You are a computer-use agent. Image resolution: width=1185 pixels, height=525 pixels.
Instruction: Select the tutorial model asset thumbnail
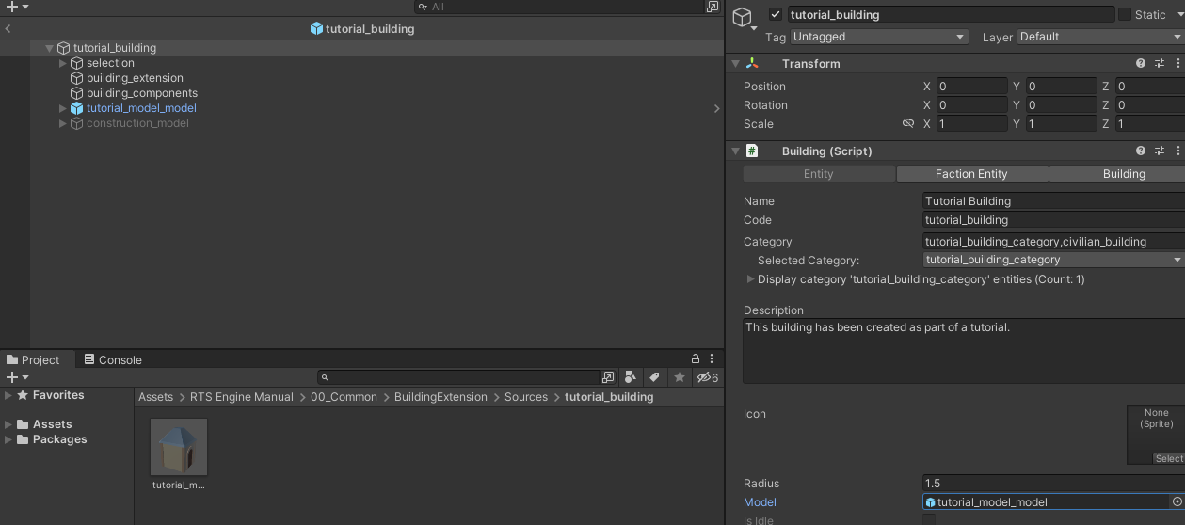(179, 448)
